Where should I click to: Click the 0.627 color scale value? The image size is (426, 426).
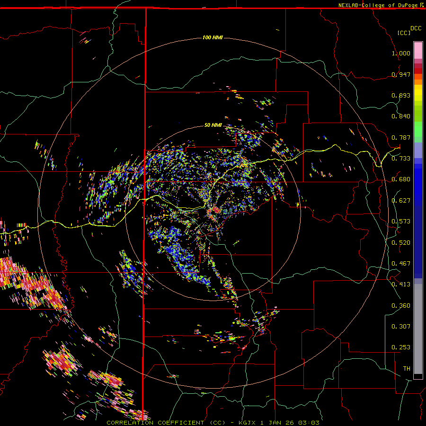pyautogui.click(x=401, y=201)
